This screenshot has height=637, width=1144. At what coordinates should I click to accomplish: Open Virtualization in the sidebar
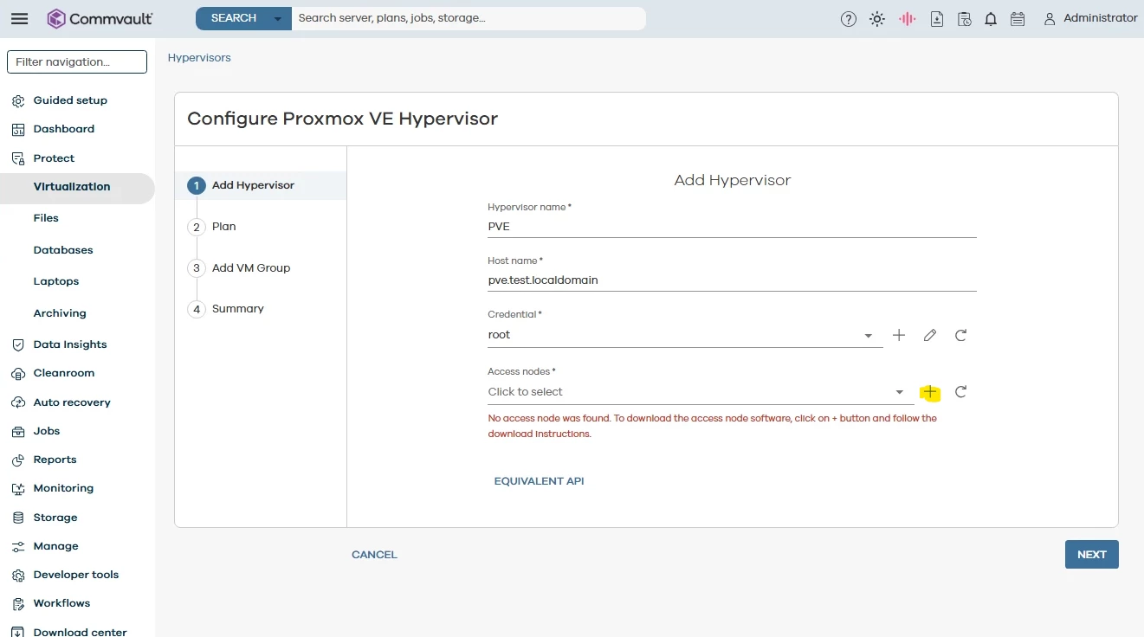[x=72, y=187]
